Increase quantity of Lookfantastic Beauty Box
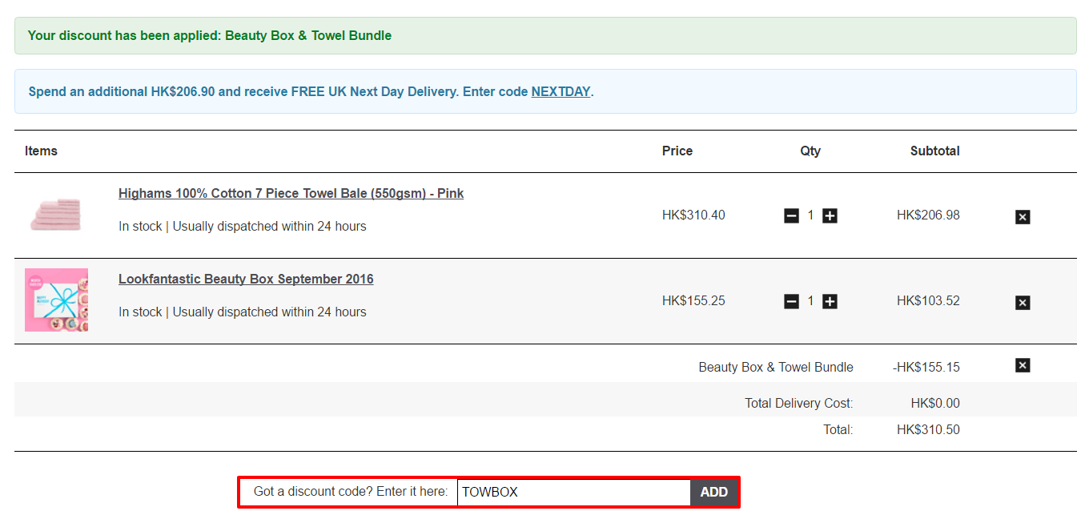 [x=830, y=301]
